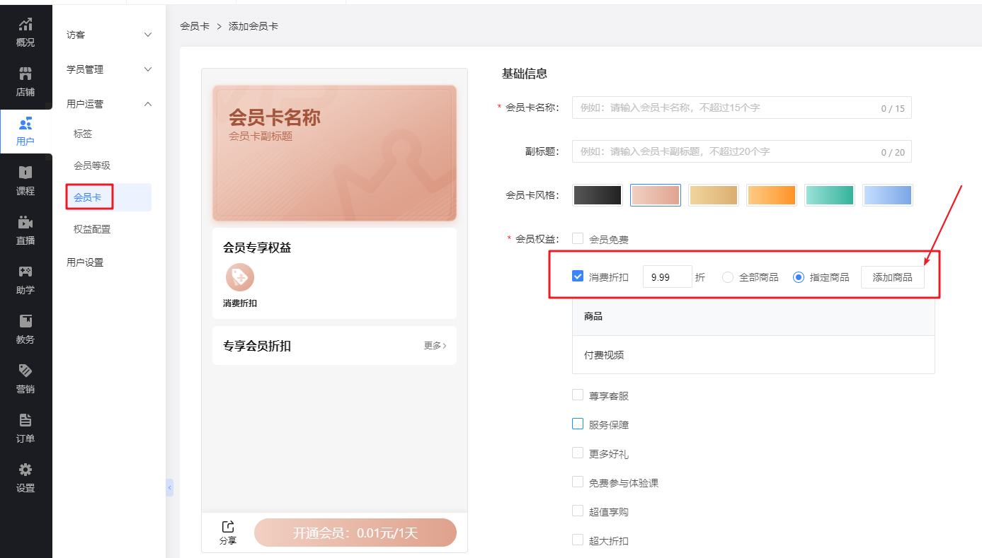The height and width of the screenshot is (558, 982).
Task: Open the 权益配置 menu item
Action: click(x=92, y=229)
